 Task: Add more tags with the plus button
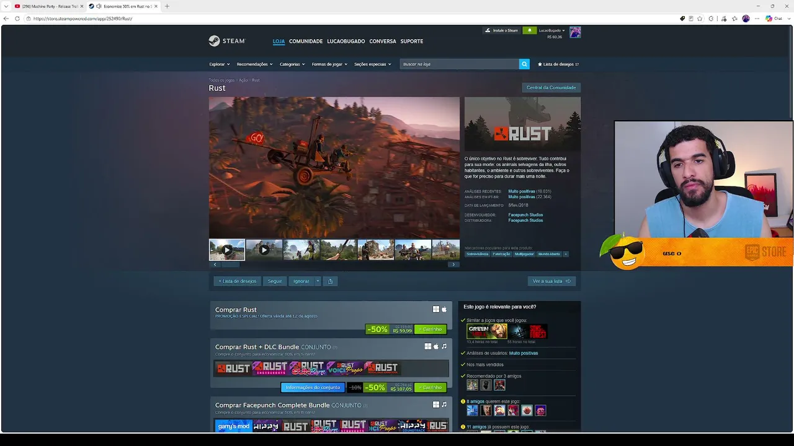565,254
